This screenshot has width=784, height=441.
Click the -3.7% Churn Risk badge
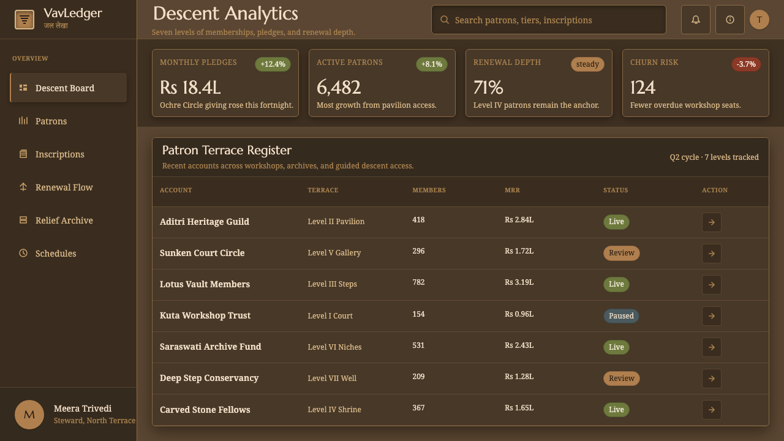point(746,64)
